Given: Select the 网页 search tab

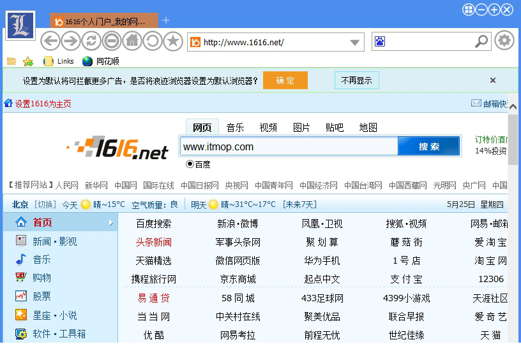Looking at the screenshot, I should (202, 127).
